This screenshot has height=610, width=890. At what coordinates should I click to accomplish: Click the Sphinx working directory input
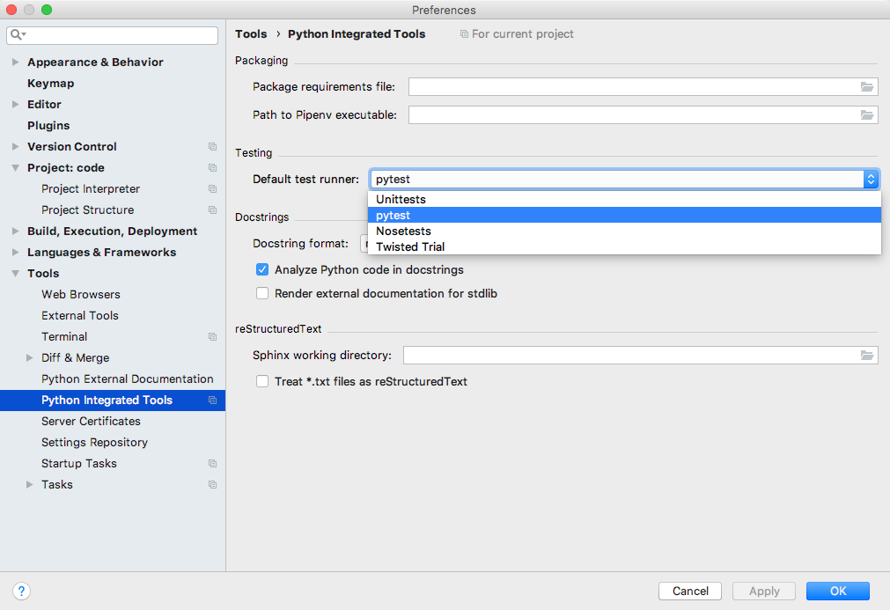[x=640, y=356]
